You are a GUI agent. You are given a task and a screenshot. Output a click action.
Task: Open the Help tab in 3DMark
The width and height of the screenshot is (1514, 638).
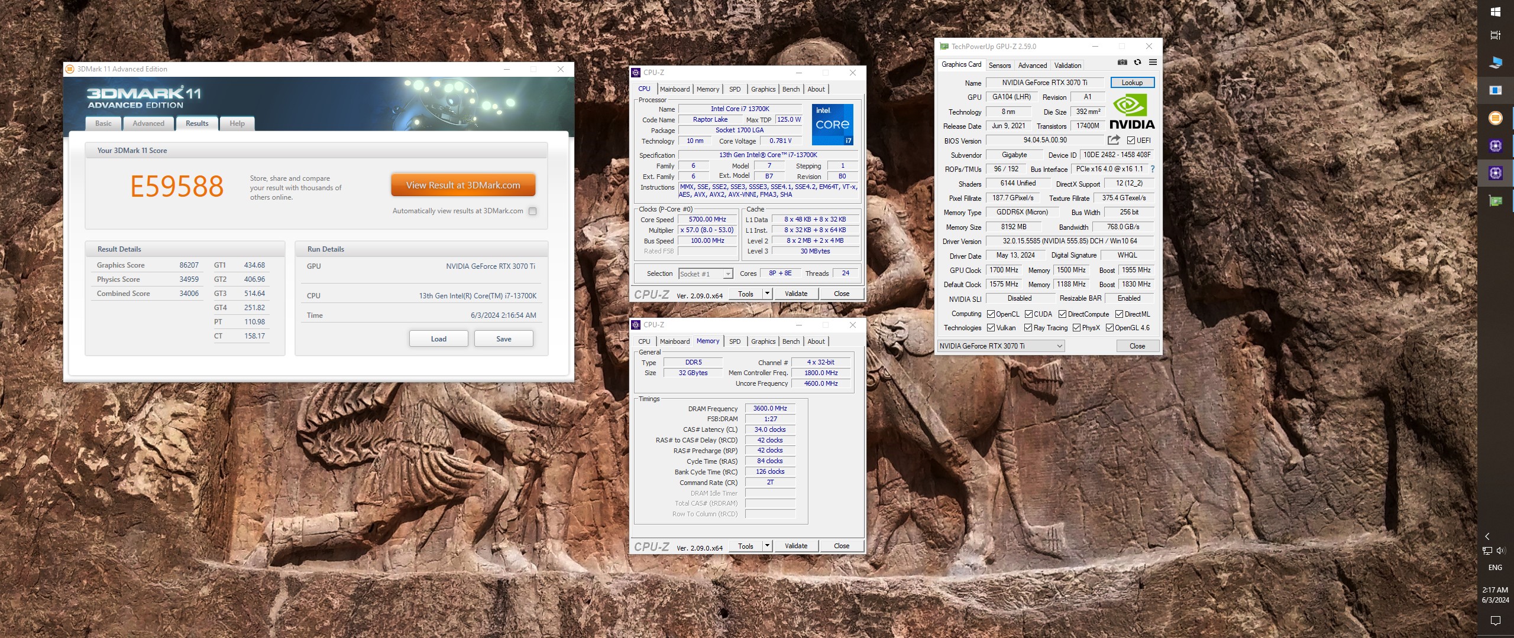[x=237, y=123]
